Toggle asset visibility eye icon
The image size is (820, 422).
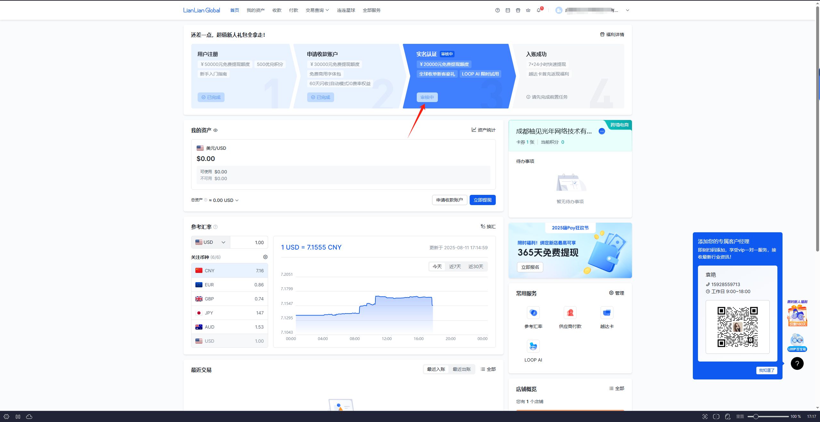click(x=216, y=130)
